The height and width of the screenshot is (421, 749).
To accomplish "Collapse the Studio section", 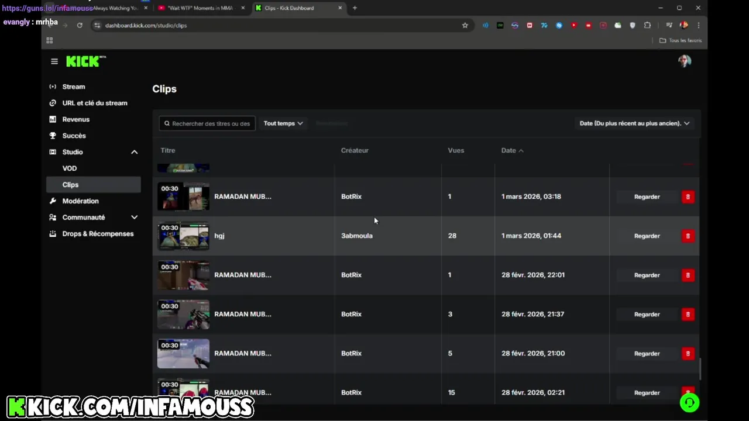I will pyautogui.click(x=134, y=152).
